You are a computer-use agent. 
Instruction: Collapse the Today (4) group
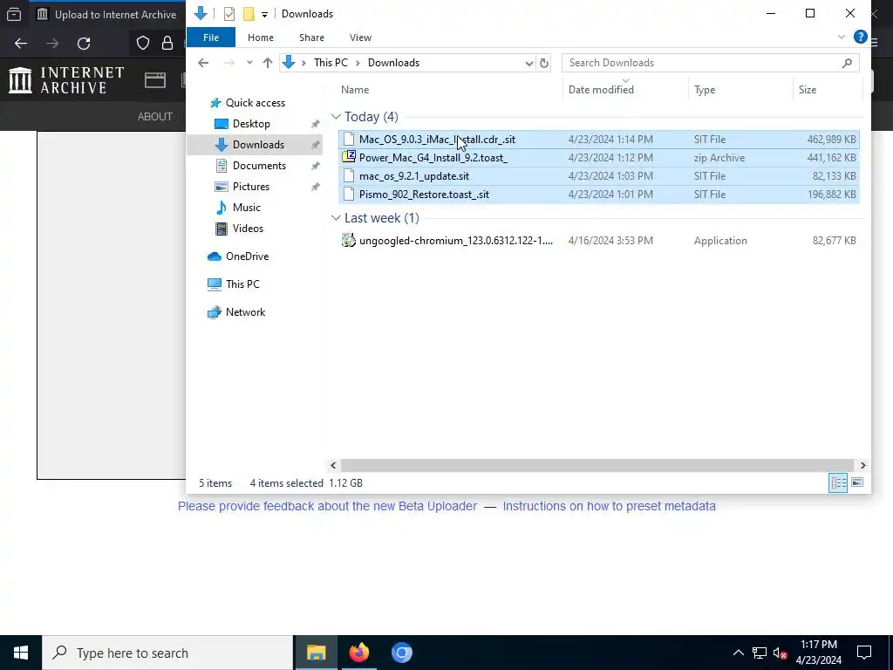point(336,117)
